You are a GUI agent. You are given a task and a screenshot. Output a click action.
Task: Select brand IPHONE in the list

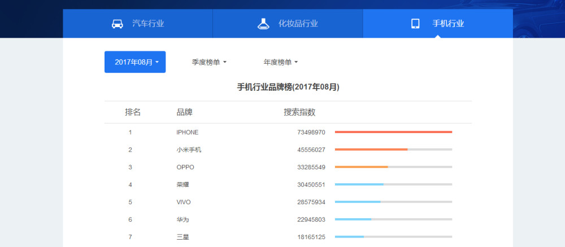coord(188,133)
